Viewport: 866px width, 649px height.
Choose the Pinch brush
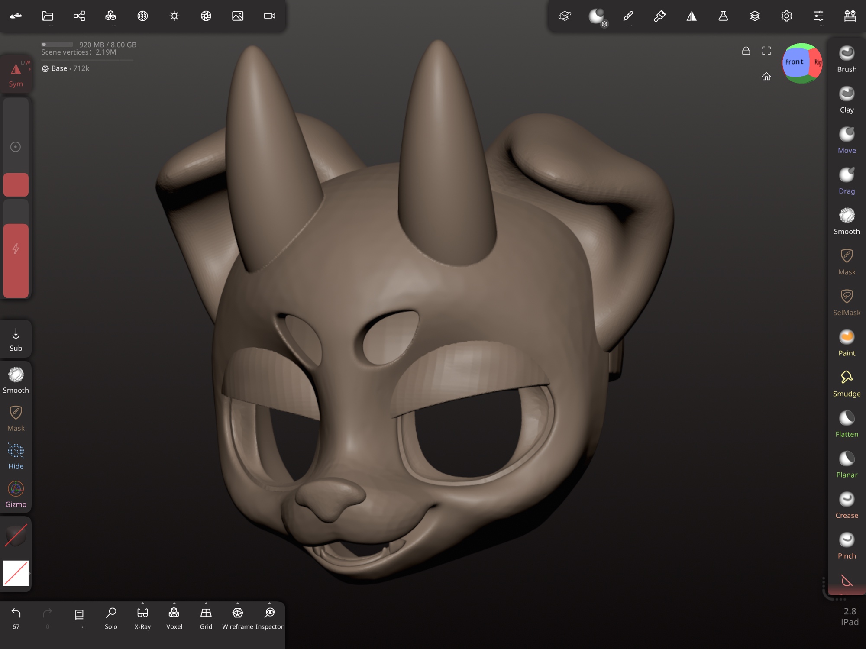pyautogui.click(x=847, y=546)
